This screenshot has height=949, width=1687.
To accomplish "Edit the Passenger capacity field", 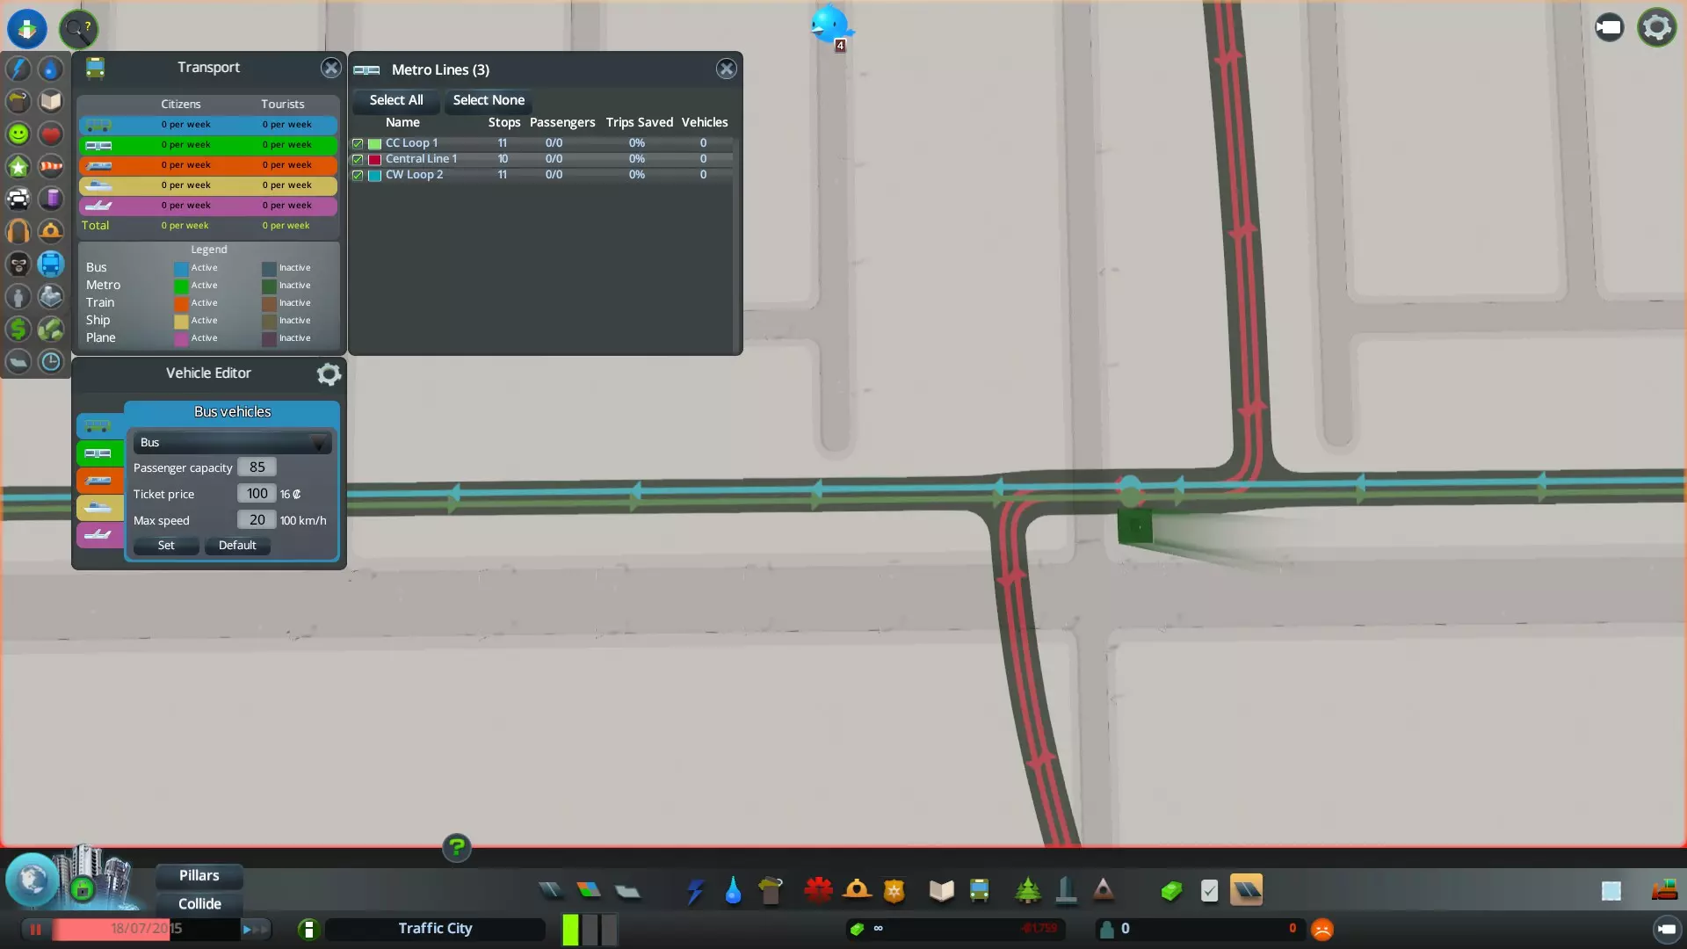I will point(257,467).
